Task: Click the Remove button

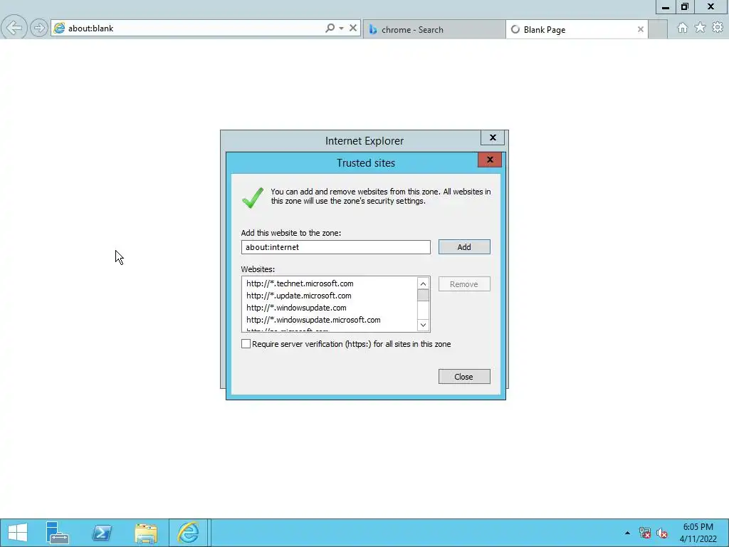Action: [464, 284]
